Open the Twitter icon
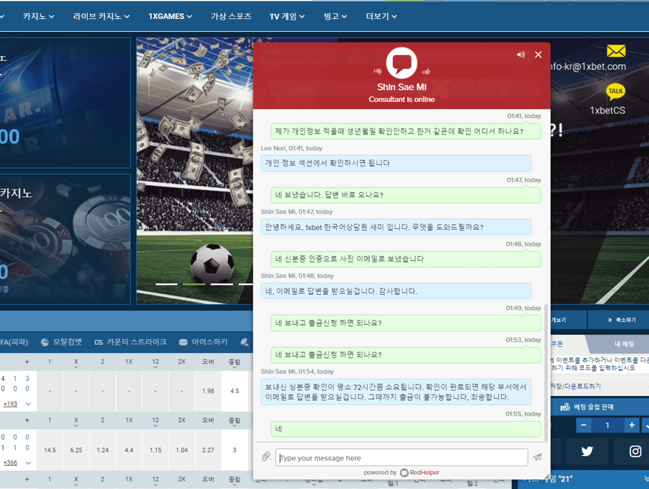 tap(587, 451)
